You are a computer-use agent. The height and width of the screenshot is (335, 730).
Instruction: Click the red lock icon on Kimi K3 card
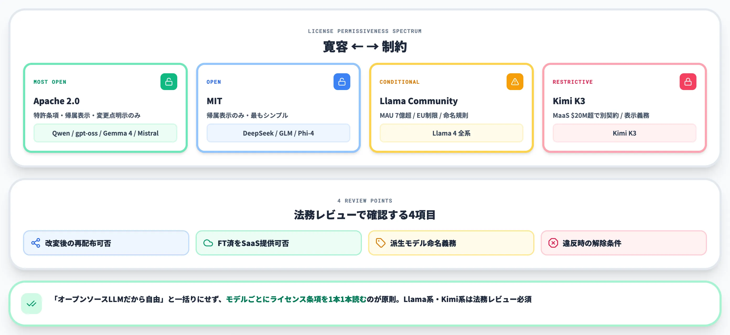pos(688,82)
